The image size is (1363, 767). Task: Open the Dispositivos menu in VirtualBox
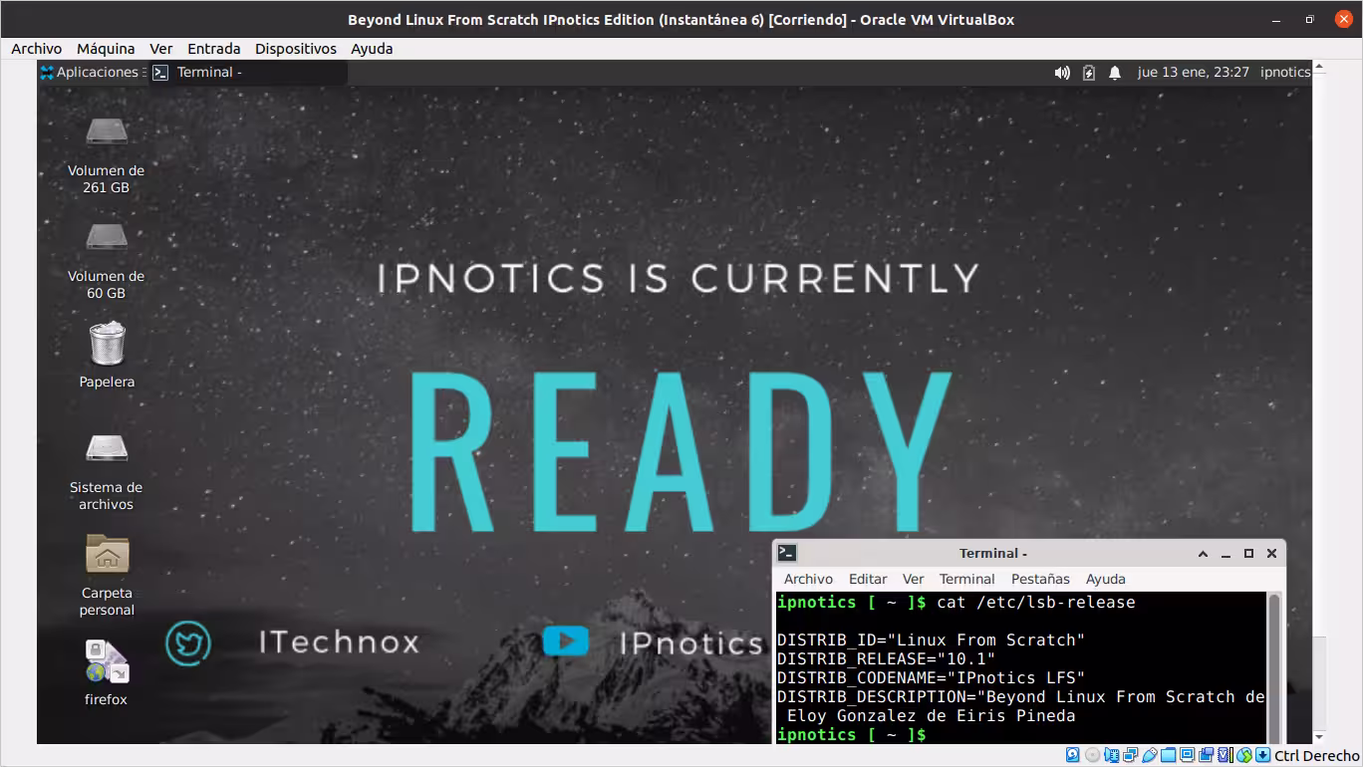click(x=296, y=48)
